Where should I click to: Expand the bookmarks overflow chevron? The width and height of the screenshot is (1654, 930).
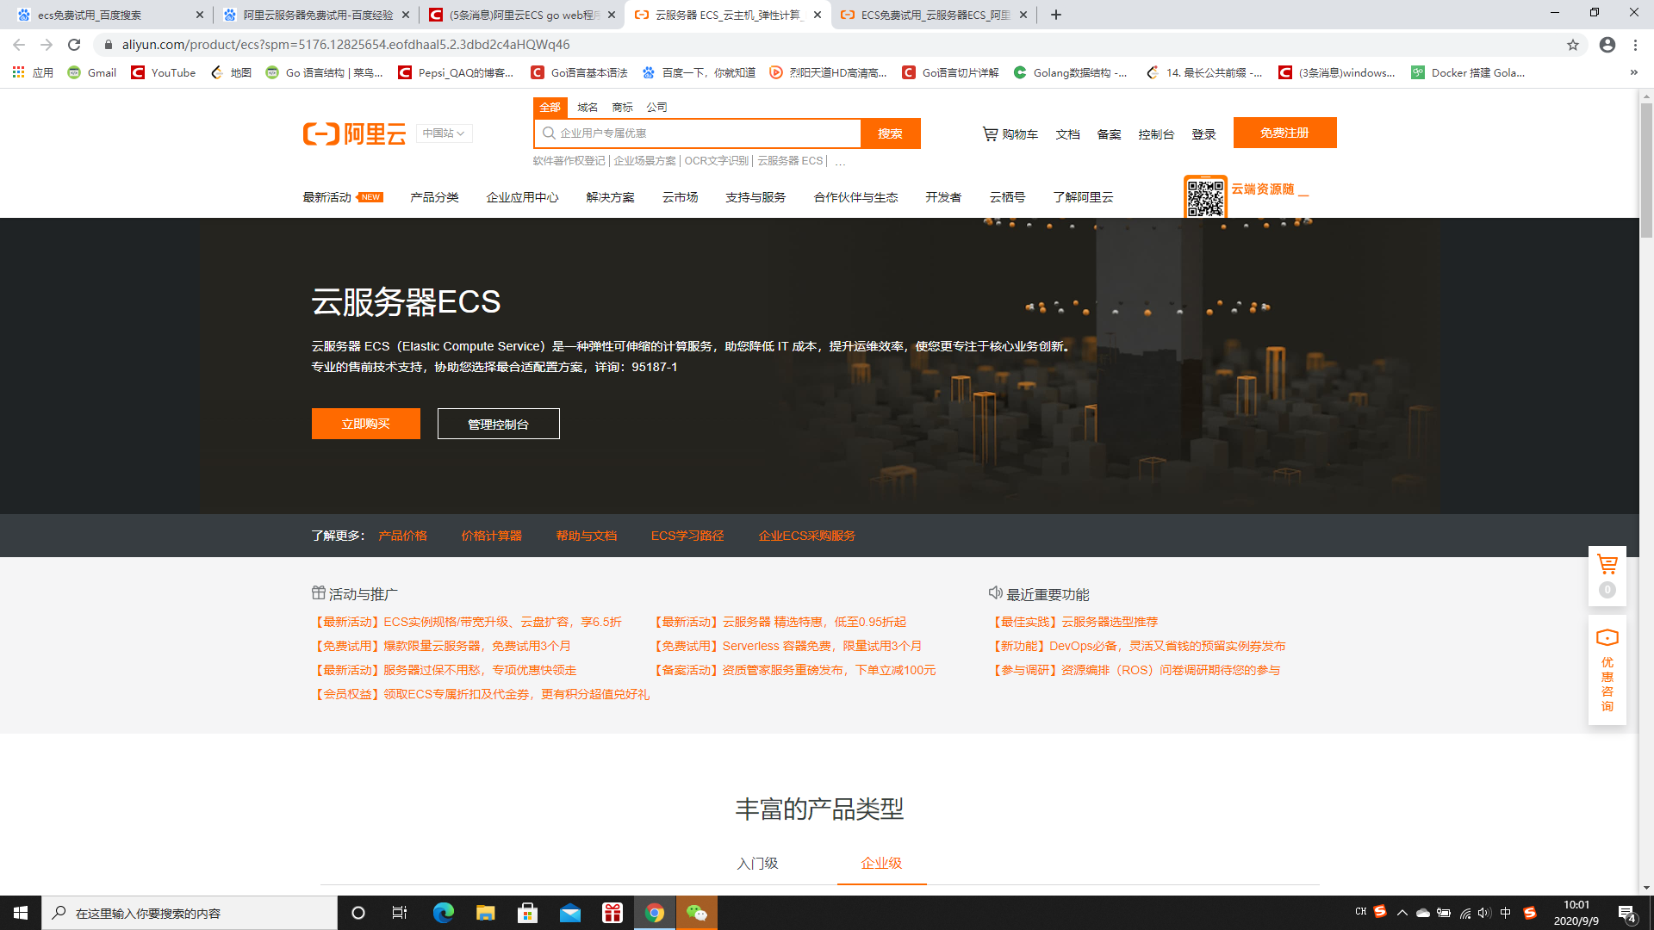point(1635,72)
